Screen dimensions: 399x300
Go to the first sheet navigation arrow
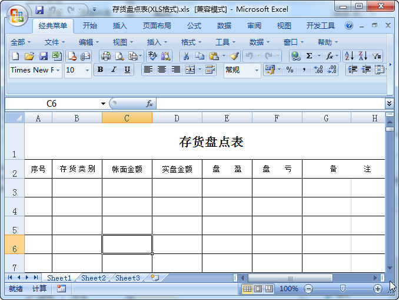pos(10,278)
